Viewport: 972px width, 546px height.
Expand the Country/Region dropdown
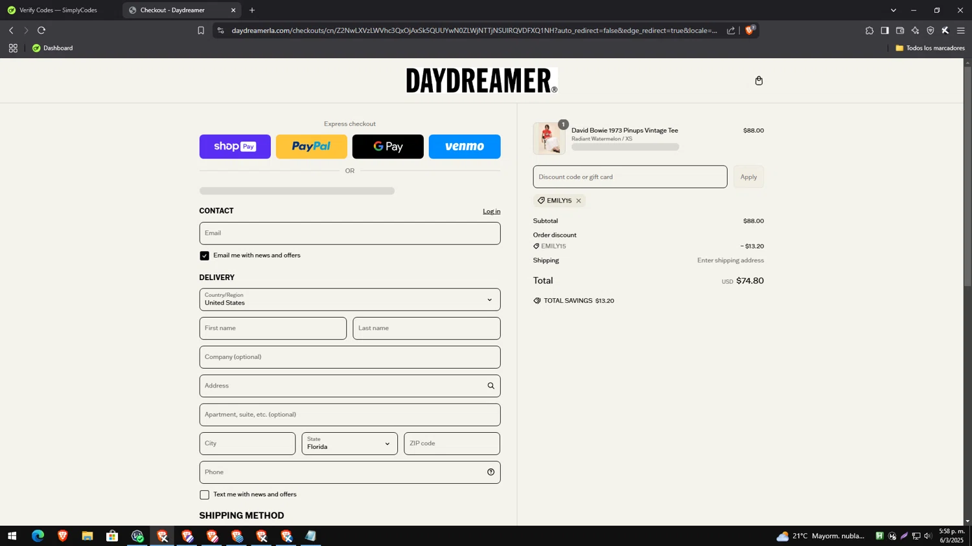(x=350, y=300)
